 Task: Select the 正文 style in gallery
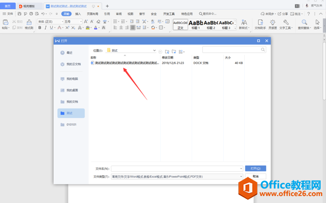click(x=180, y=25)
